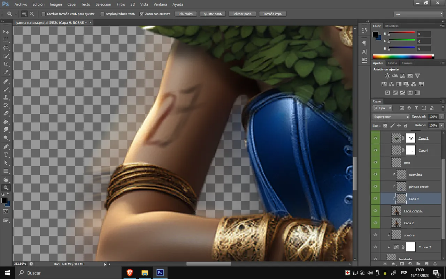Screen dimensions: 446x279
Task: Click the 'Ajustar pant.' button
Action: 213,14
